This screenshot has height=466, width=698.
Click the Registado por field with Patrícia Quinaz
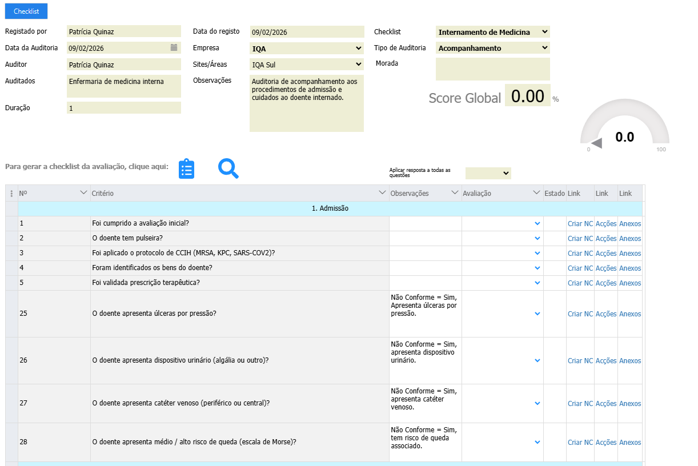click(124, 32)
